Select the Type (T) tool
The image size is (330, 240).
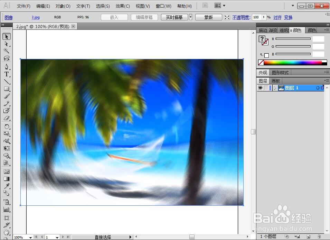point(7,74)
